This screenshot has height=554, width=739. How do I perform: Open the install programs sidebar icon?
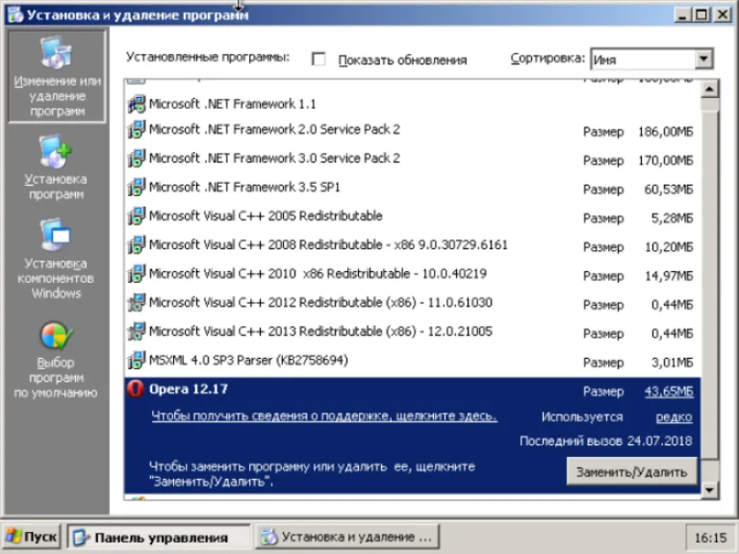[x=55, y=152]
